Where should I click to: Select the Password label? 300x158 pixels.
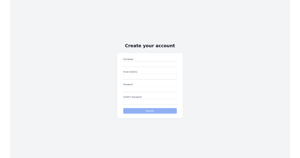pos(128,84)
